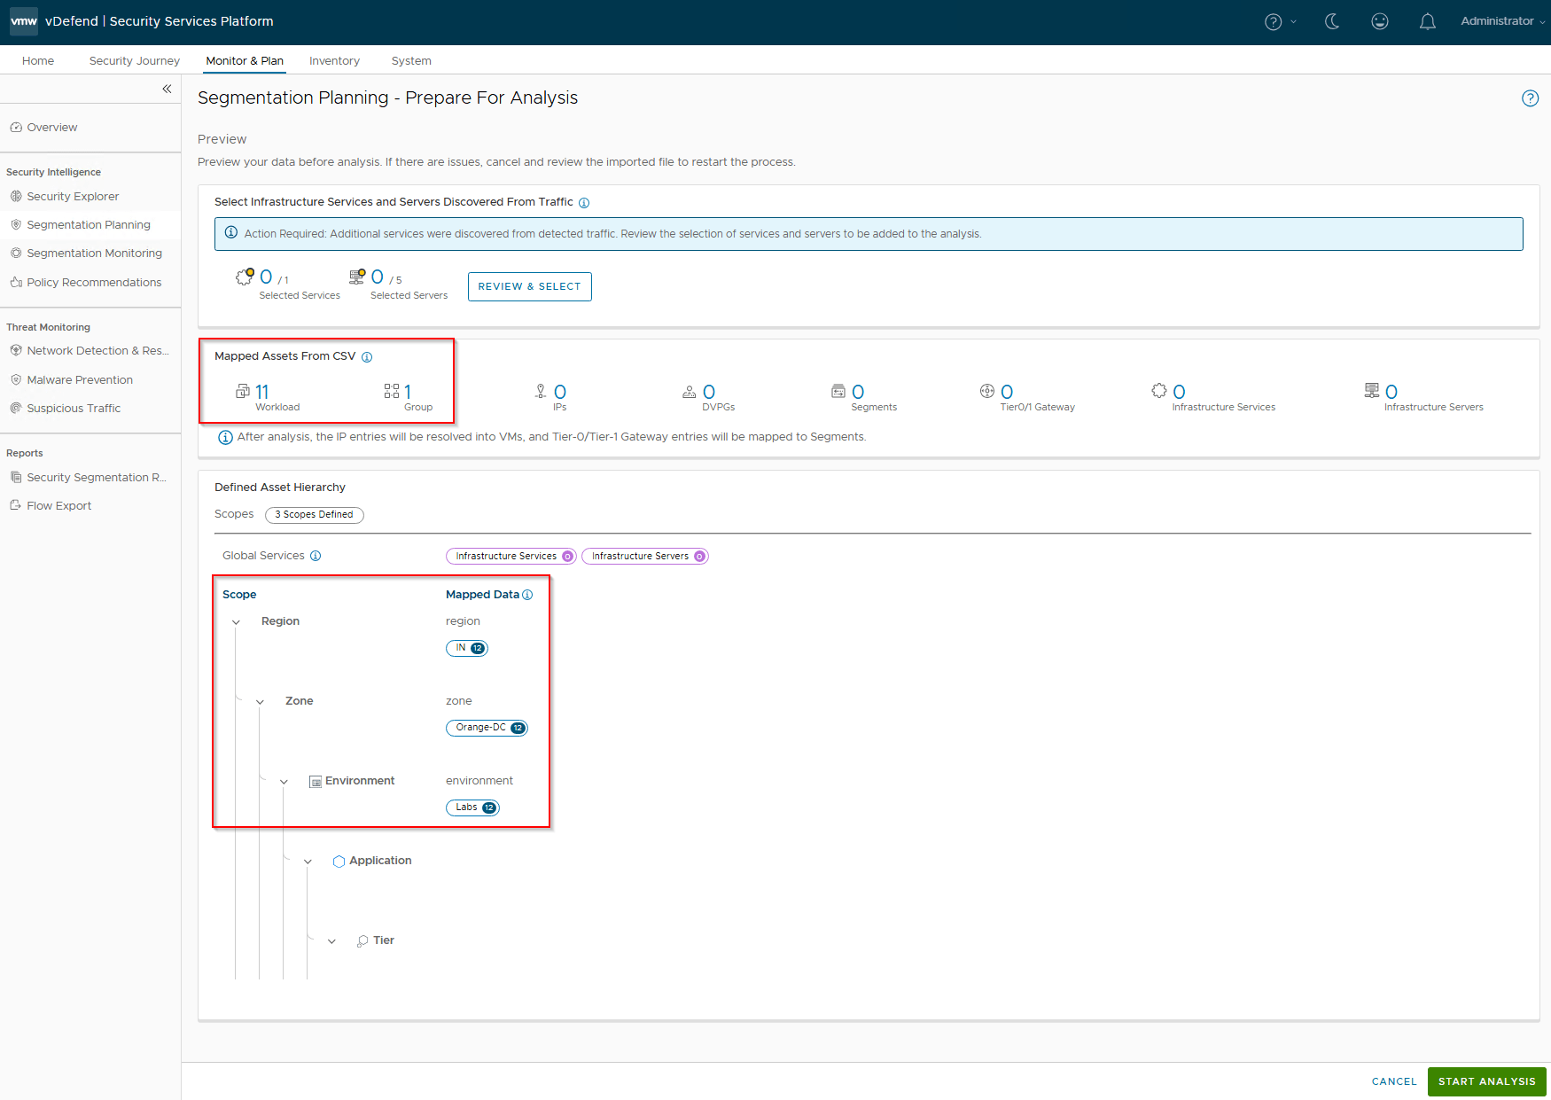Viewport: 1551px width, 1100px height.
Task: Click Start Analysis button
Action: [1486, 1081]
